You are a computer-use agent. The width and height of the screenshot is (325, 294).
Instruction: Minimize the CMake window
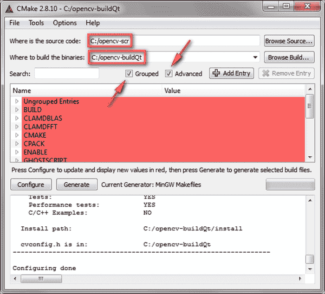pyautogui.click(x=271, y=6)
